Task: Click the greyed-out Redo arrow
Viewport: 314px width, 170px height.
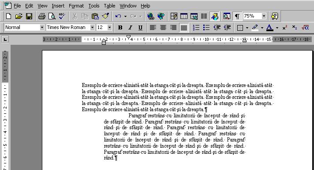Action: point(133,16)
